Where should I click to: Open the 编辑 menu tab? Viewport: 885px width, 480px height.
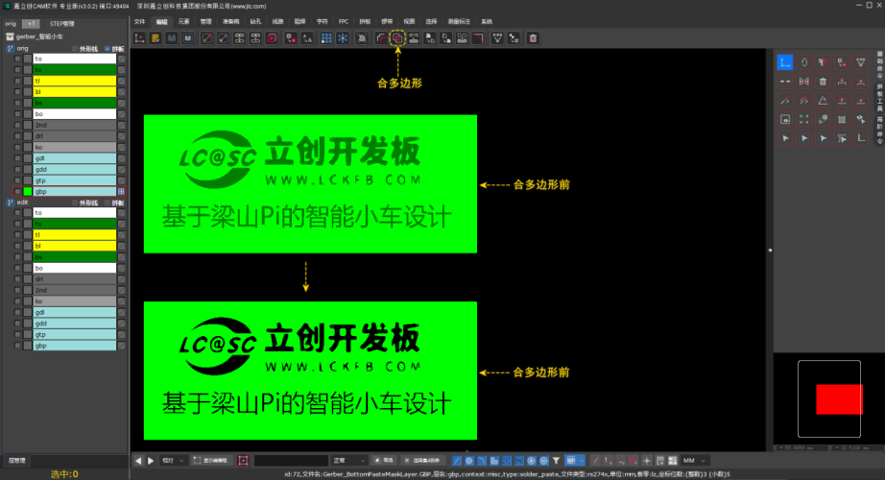[x=161, y=21]
